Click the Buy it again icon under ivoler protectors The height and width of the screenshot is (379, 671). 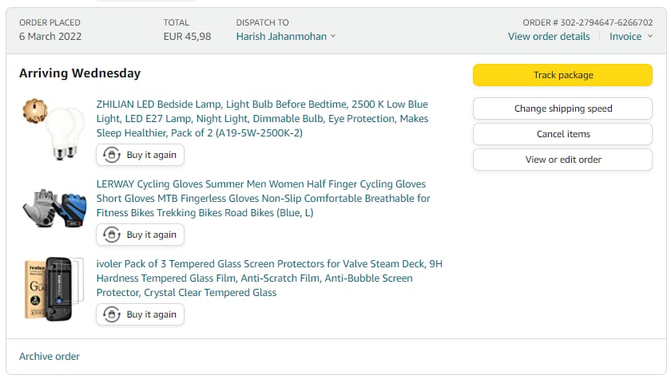pyautogui.click(x=112, y=314)
